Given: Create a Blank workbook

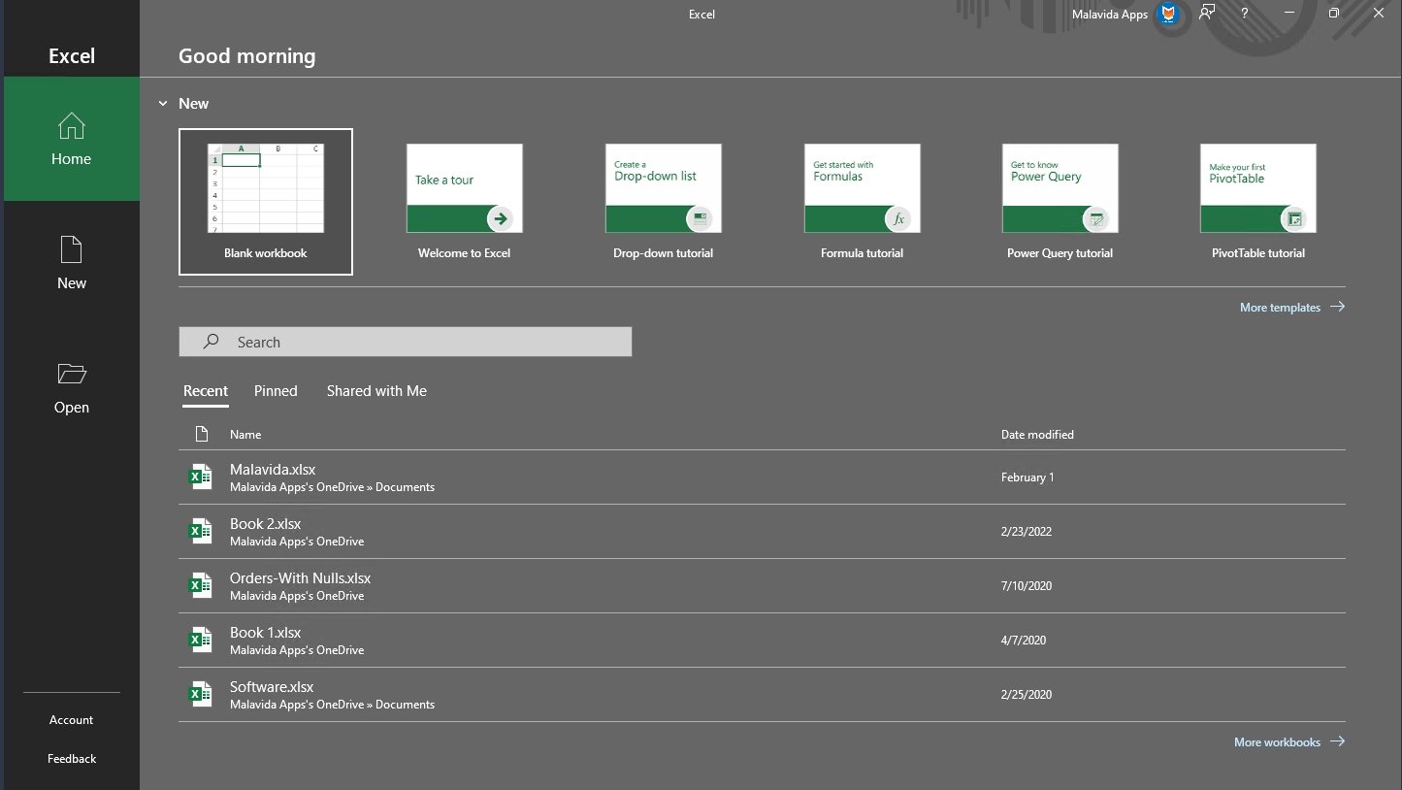Looking at the screenshot, I should point(266,202).
